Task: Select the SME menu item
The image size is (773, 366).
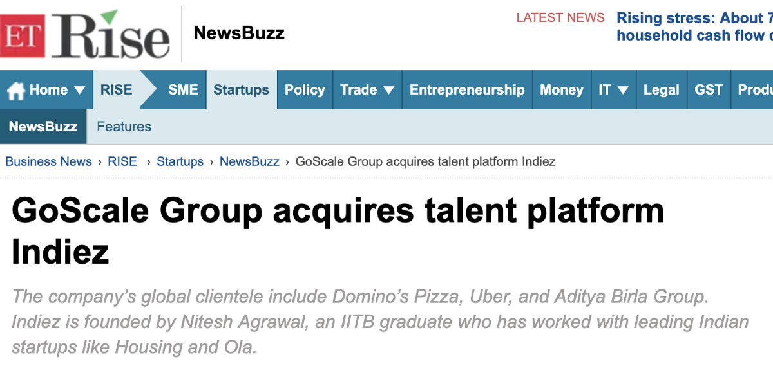Action: (183, 90)
